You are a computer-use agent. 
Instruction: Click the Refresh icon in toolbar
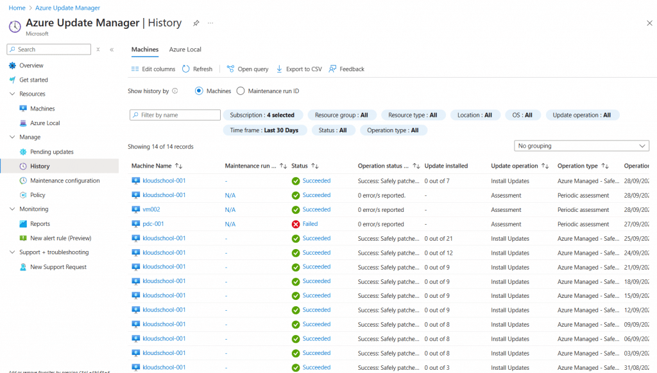[186, 69]
